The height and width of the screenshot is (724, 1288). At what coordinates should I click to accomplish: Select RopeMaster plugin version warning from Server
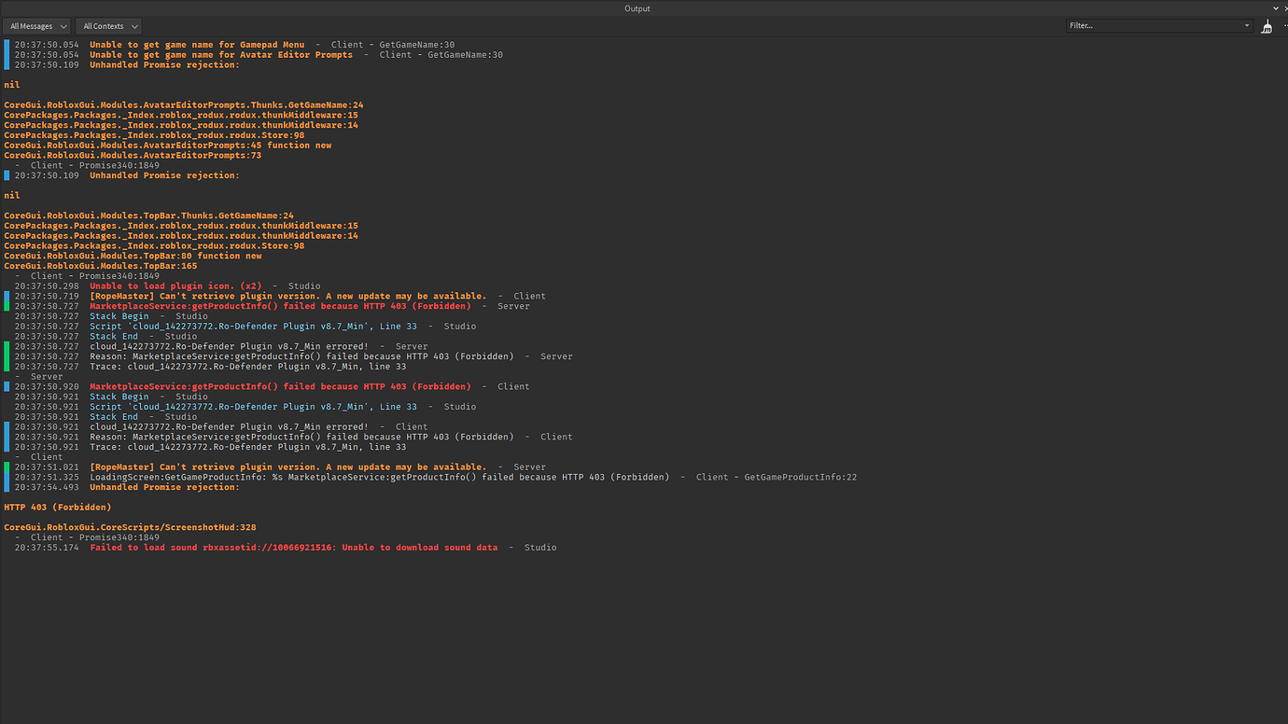287,467
